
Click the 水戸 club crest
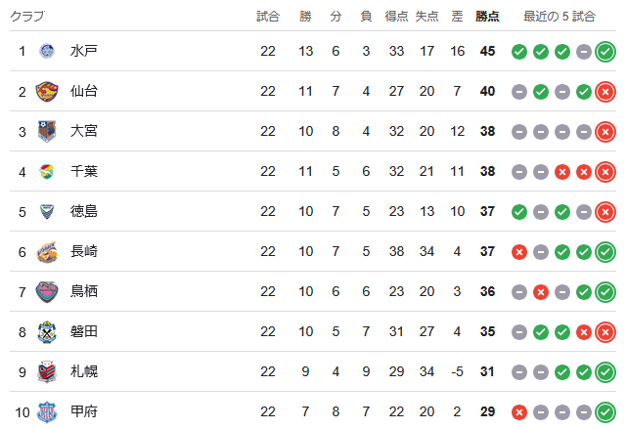(x=47, y=51)
